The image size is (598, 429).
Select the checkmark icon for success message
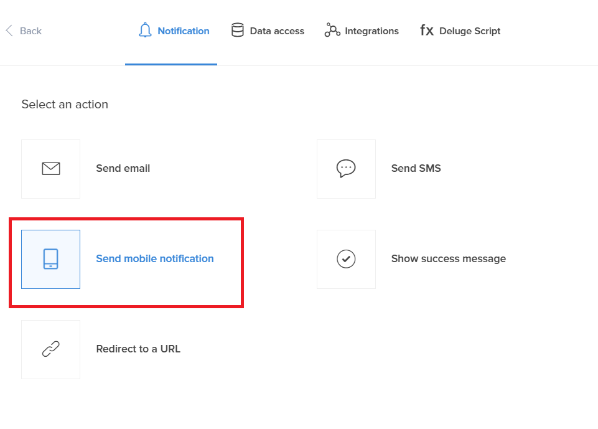346,258
